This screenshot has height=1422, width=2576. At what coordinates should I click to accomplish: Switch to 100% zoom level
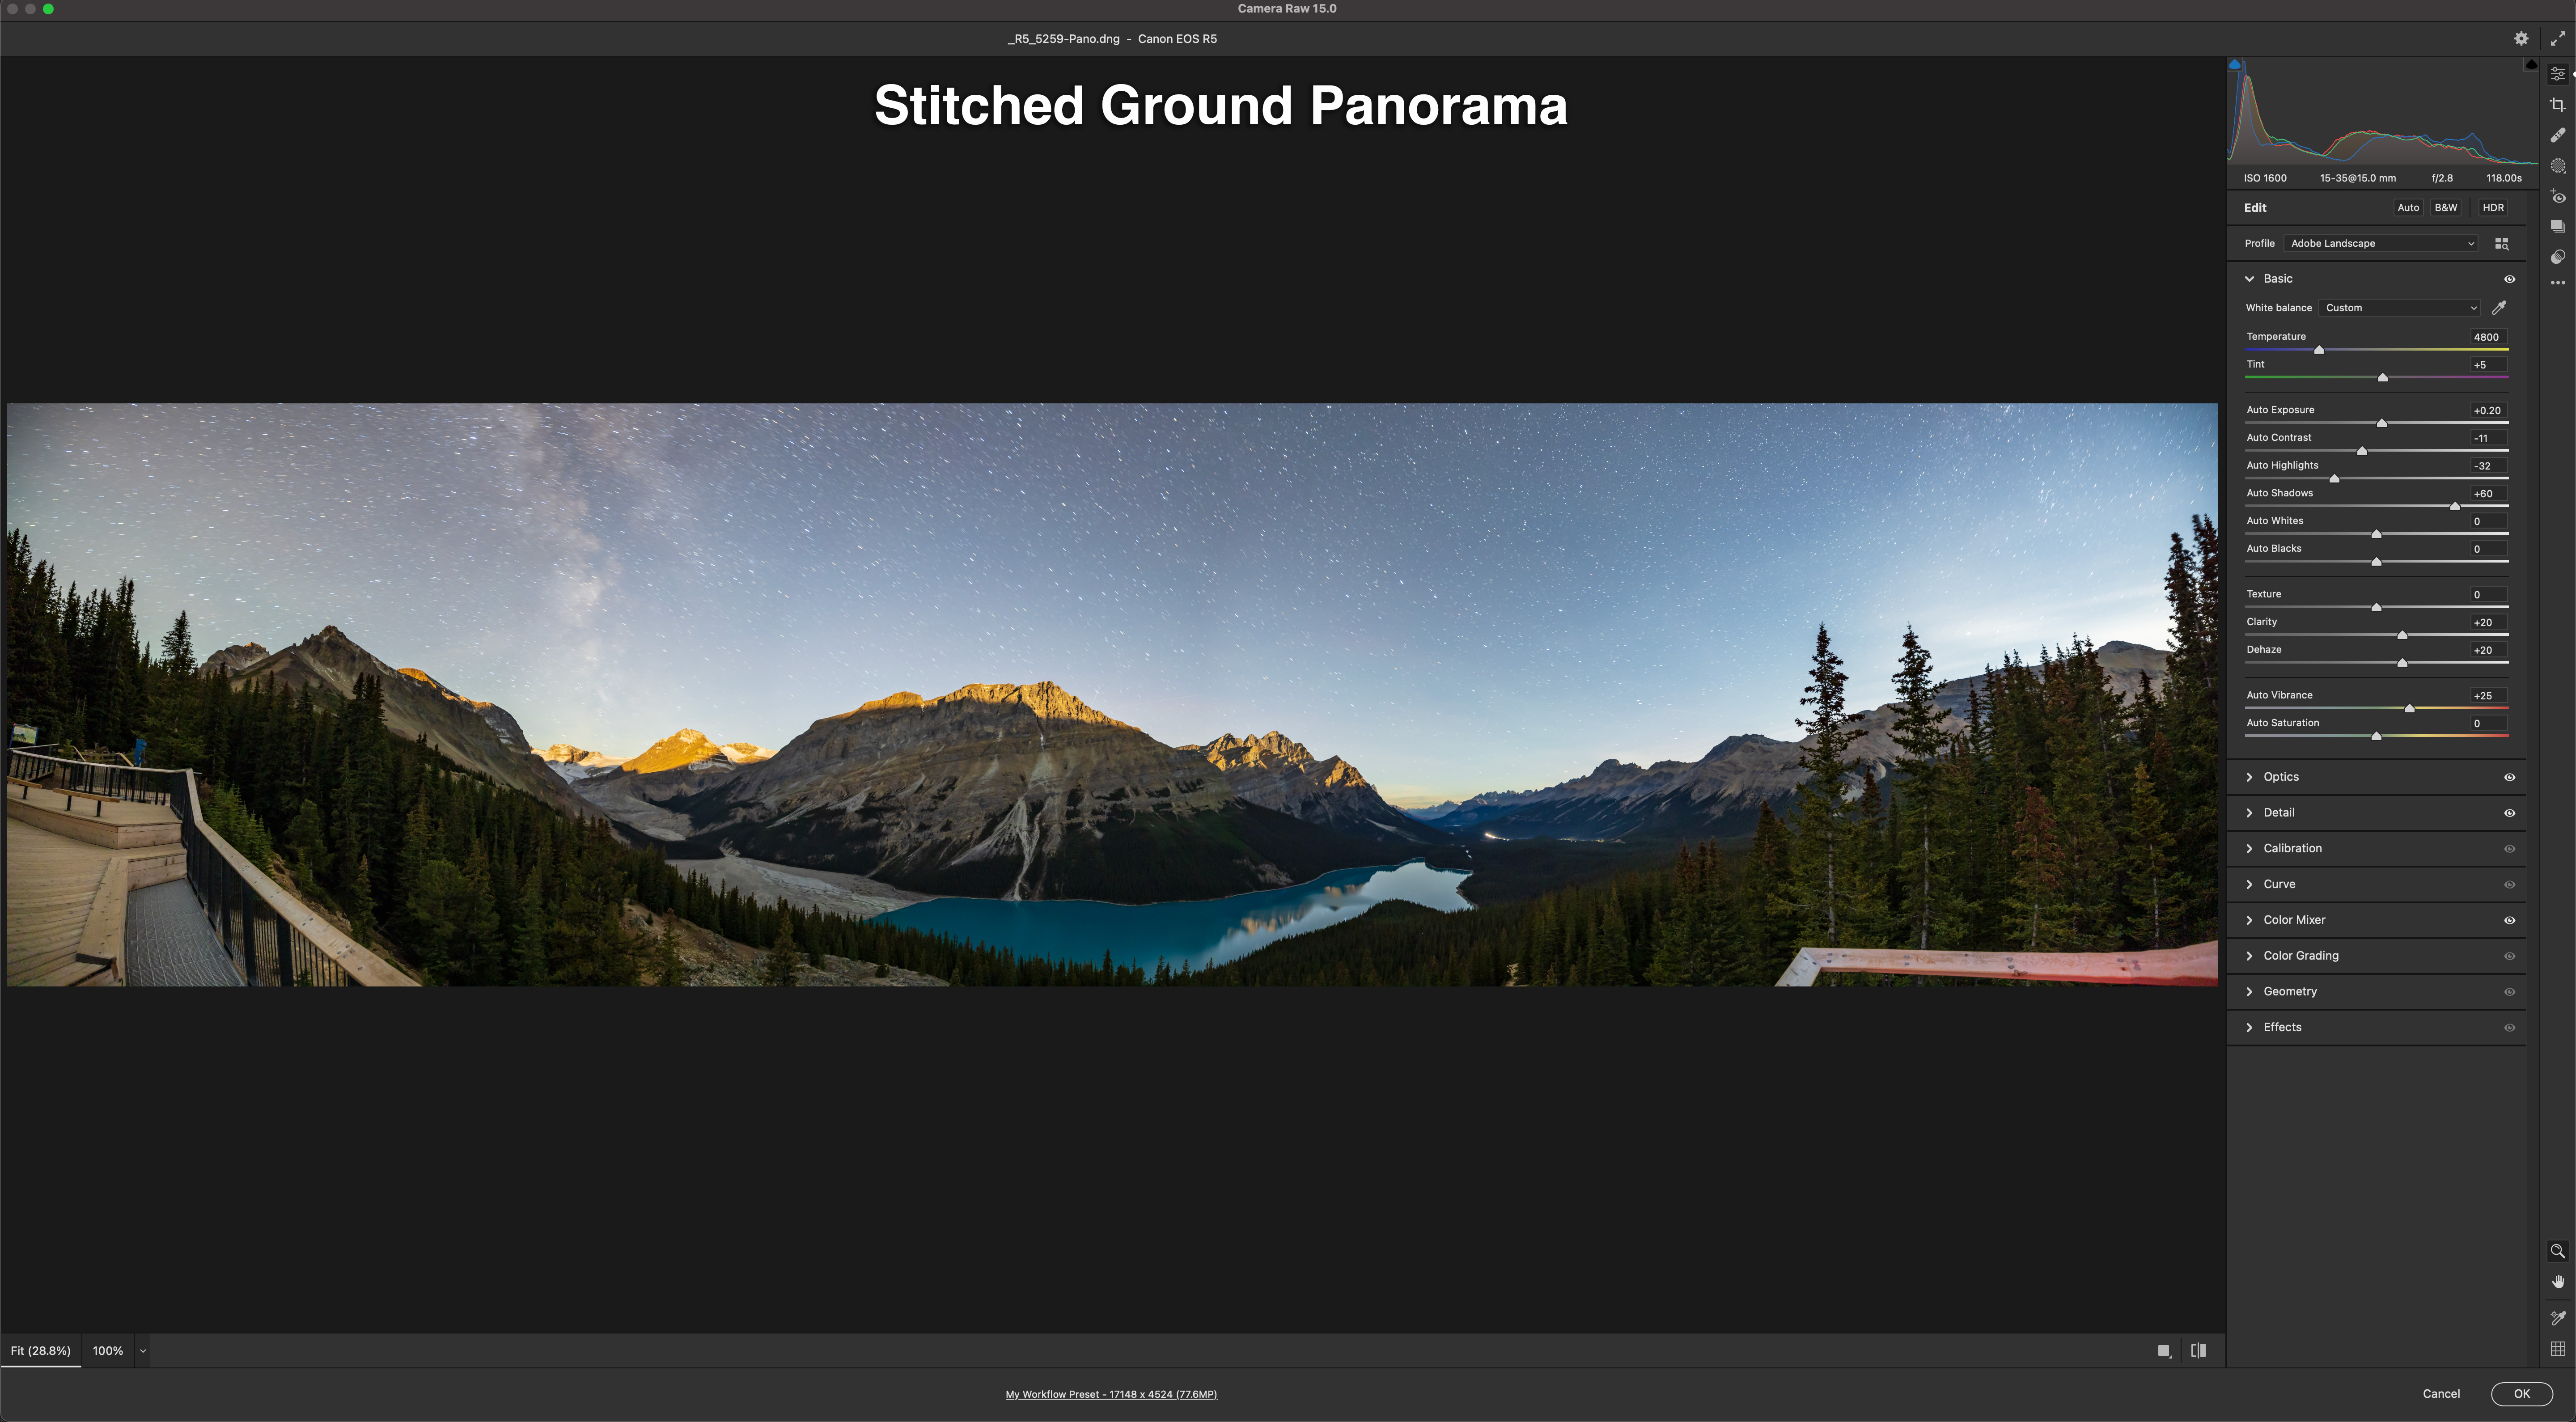click(x=108, y=1350)
